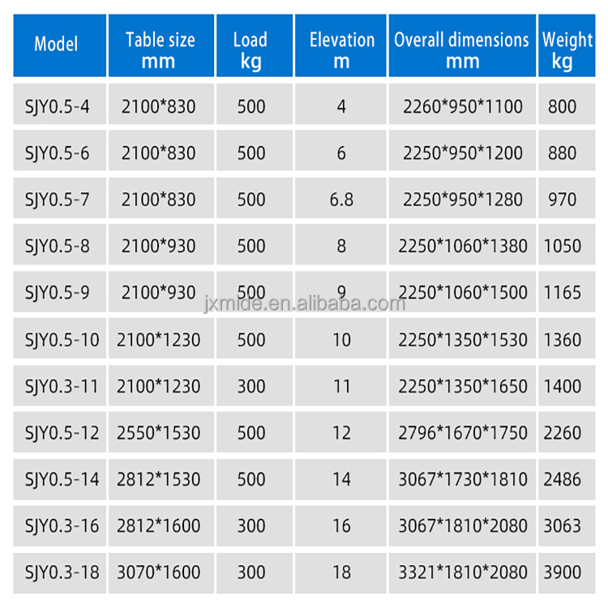
Task: Select the weight value 1050
Action: click(x=563, y=246)
